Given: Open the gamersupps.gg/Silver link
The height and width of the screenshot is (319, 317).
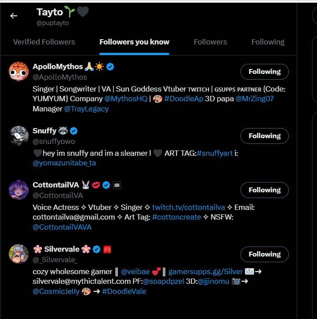Looking at the screenshot, I should [x=205, y=271].
